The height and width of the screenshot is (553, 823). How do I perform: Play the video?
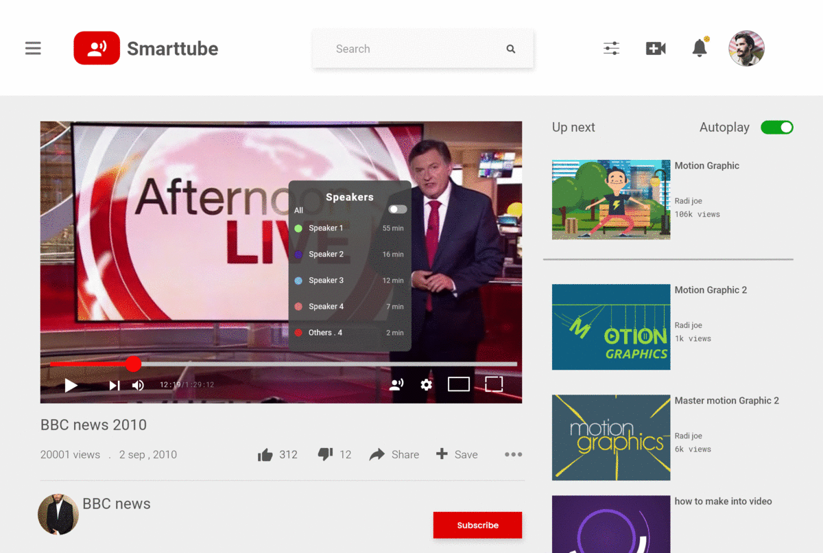[x=71, y=385]
